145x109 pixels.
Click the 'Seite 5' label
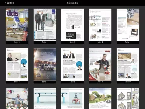tap(128, 42)
